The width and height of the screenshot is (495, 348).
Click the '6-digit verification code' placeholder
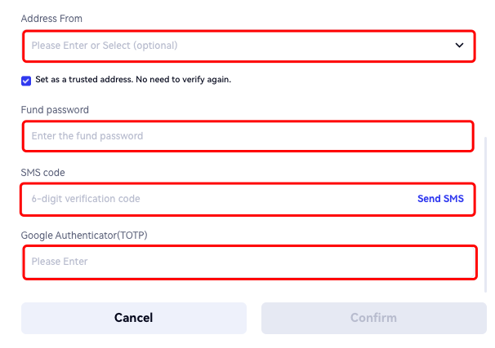[x=86, y=199]
